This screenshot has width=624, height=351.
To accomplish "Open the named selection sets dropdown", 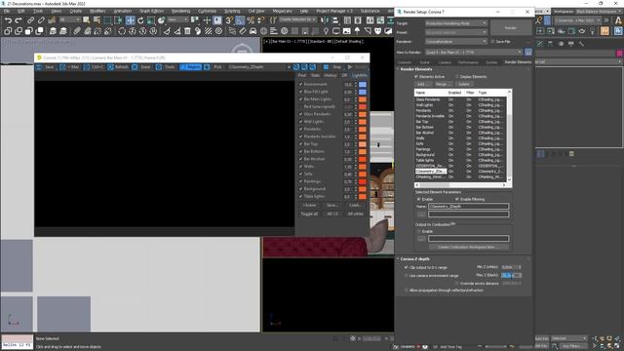I will coord(297,19).
